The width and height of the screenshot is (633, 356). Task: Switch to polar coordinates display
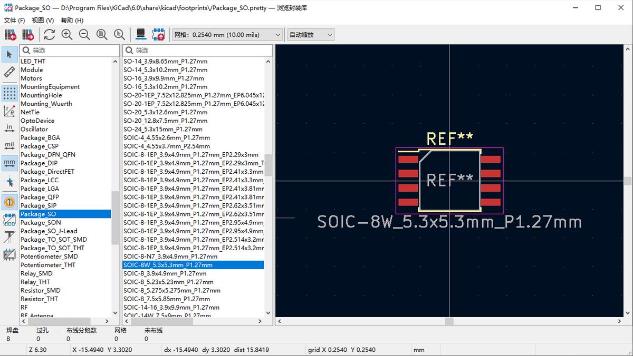pyautogui.click(x=9, y=110)
